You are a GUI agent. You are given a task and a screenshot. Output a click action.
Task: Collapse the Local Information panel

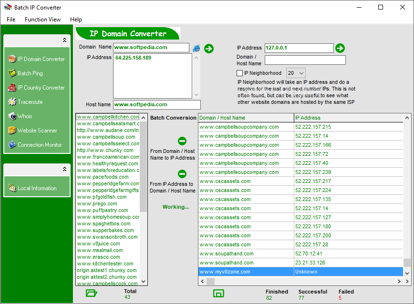[64, 169]
